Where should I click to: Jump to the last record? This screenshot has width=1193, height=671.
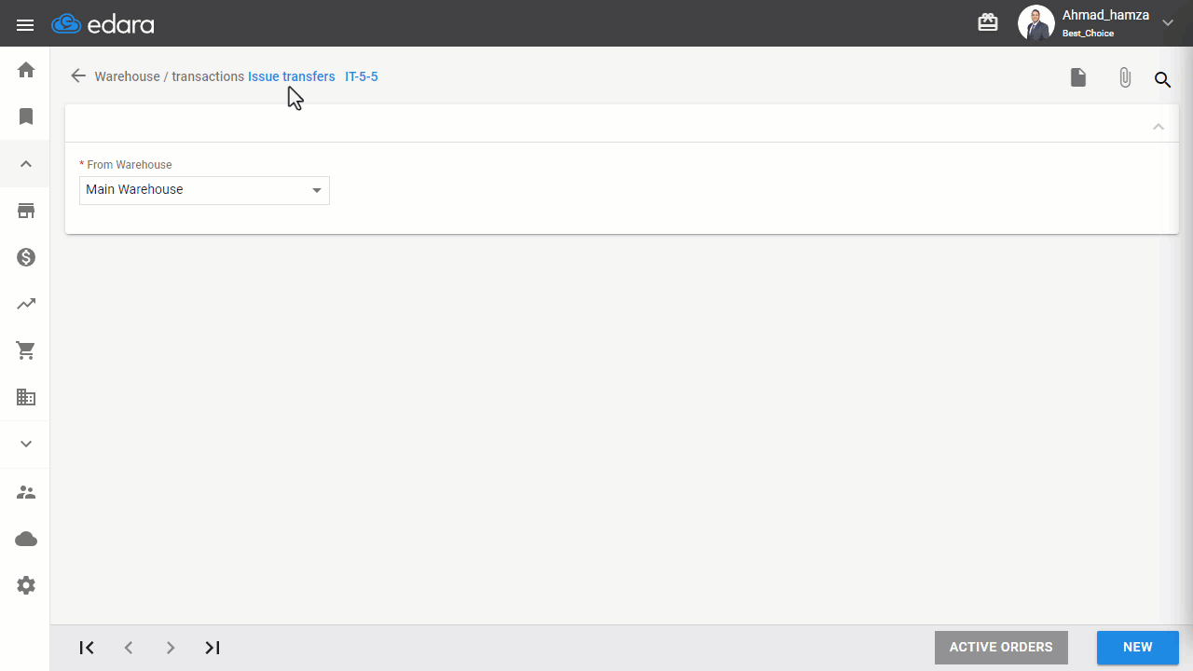[x=213, y=648]
